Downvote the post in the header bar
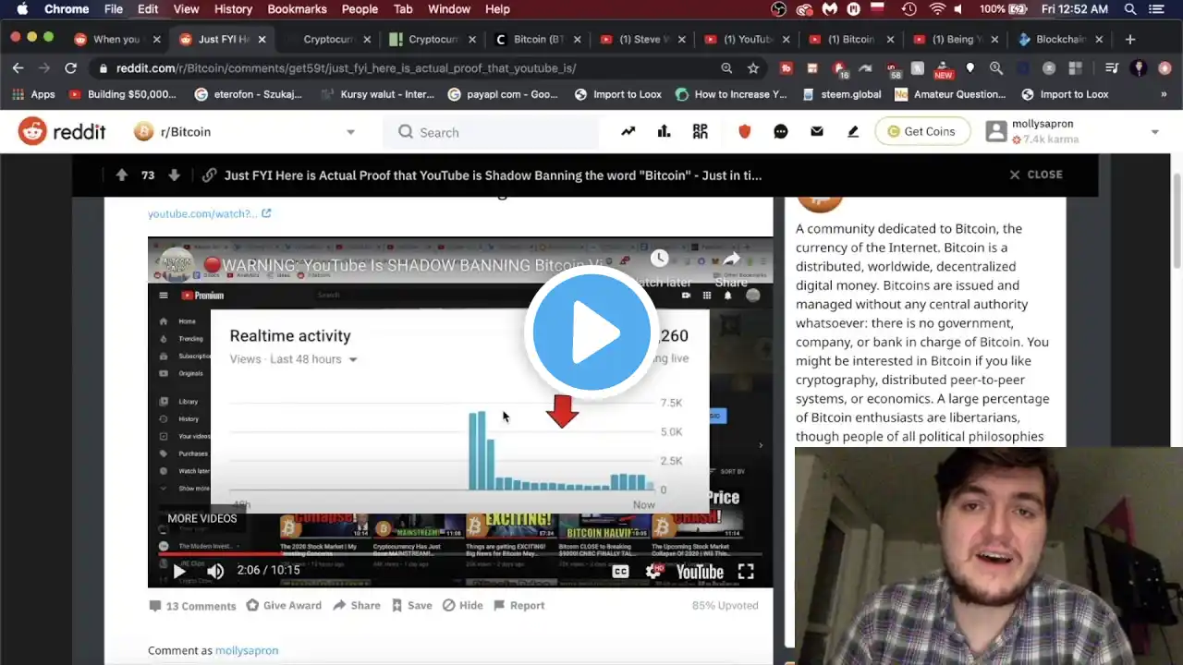The height and width of the screenshot is (665, 1183). [x=174, y=175]
